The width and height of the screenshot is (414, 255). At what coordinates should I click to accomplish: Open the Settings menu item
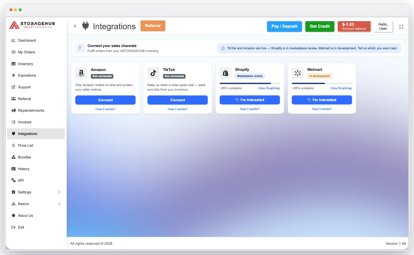click(x=36, y=192)
